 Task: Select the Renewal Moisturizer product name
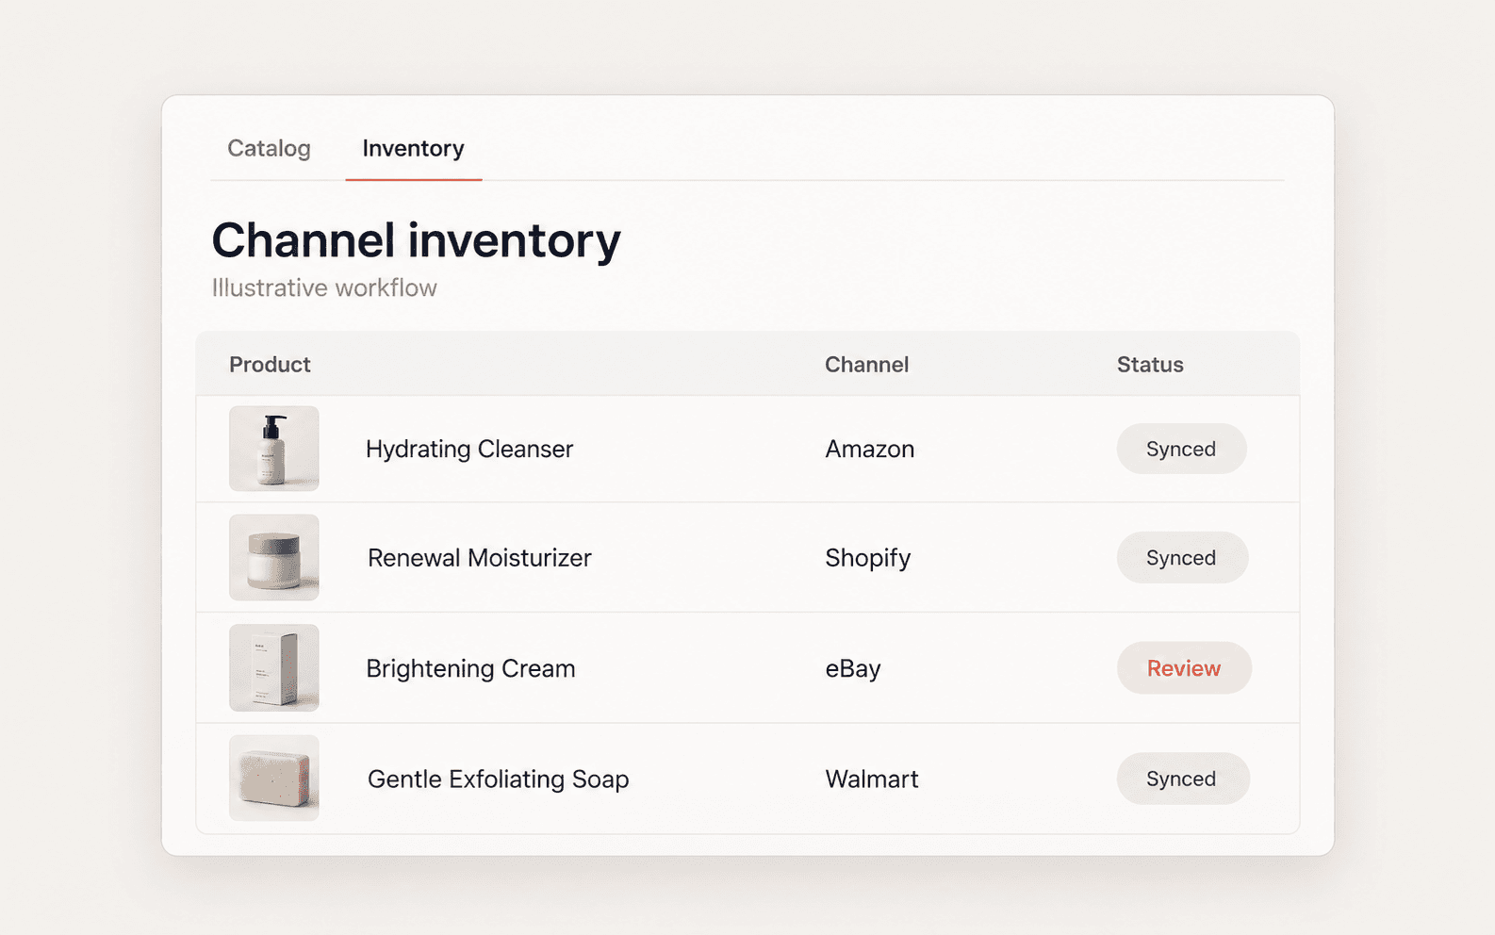coord(480,558)
